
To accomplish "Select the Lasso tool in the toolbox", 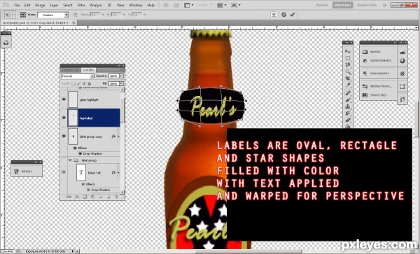I will tap(348, 65).
